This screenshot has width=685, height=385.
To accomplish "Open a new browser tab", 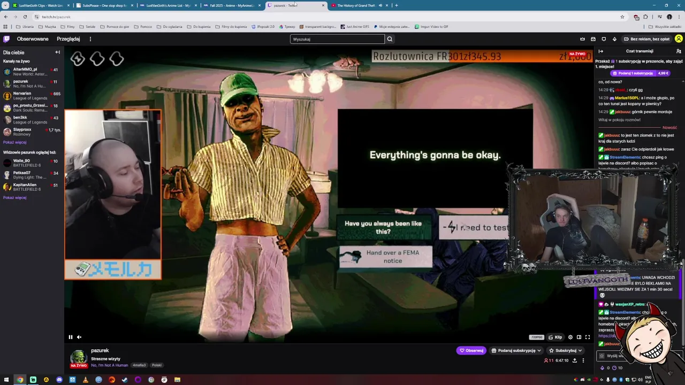I will 397,5.
